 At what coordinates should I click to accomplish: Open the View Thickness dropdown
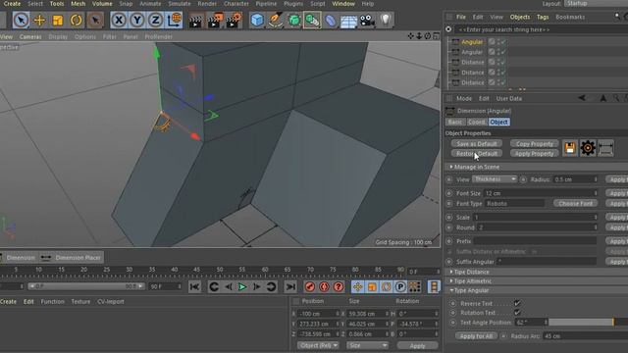[495, 178]
